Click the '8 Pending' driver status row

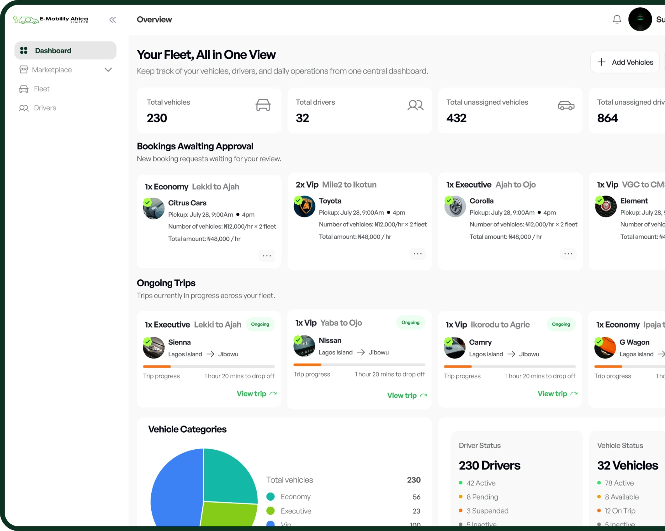click(478, 497)
